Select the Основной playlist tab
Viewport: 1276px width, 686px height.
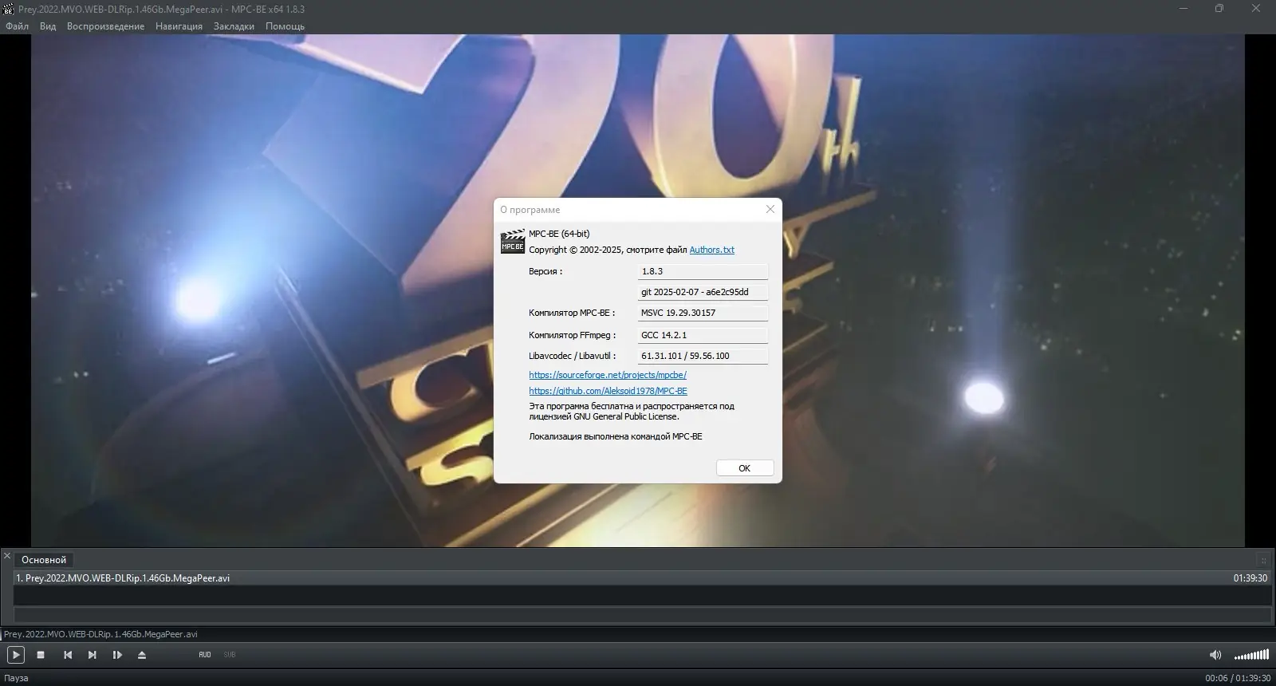44,560
